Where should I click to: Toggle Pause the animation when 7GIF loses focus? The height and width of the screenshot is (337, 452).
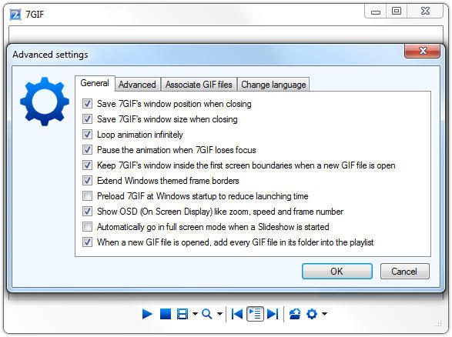[x=87, y=150]
